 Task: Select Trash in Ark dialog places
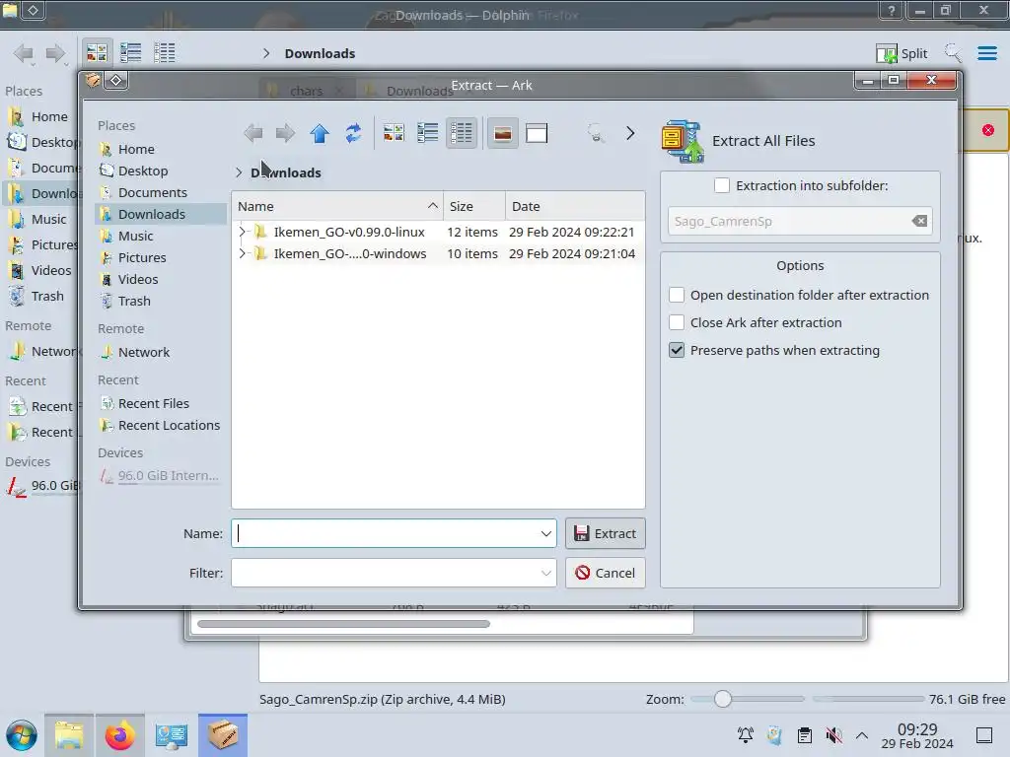click(161, 301)
